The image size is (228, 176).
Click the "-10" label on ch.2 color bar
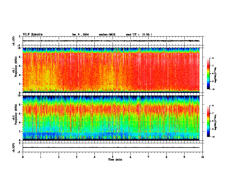[213, 137]
